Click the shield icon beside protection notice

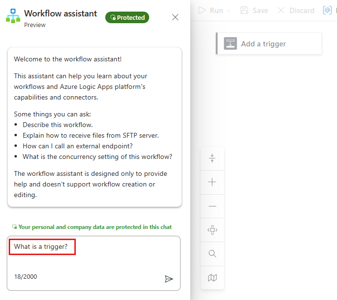(14, 227)
